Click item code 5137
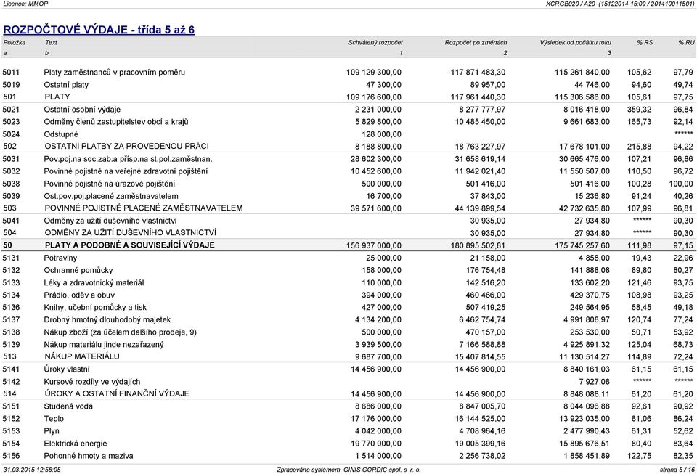The width and height of the screenshot is (697, 474). coord(11,320)
